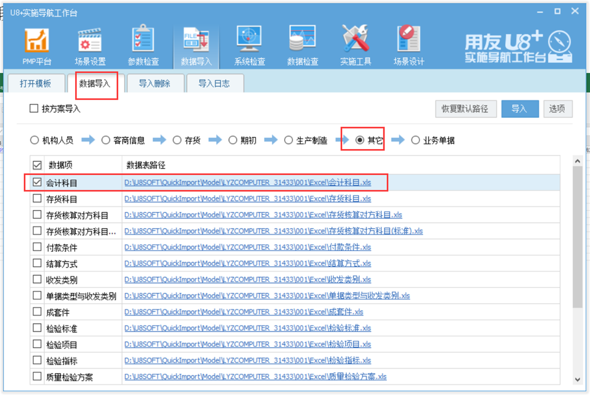
Task: Open the 检验项目.xls path link
Action: (248, 344)
